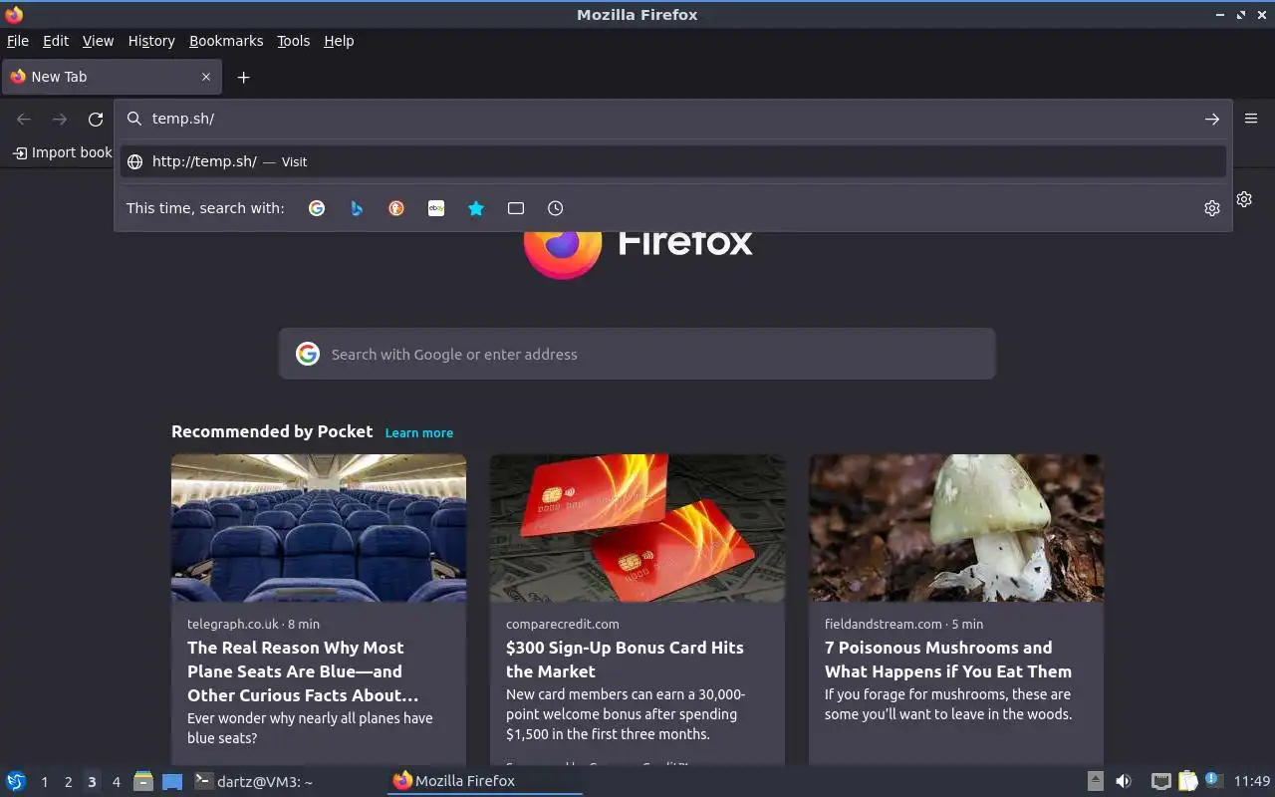
Task: Open New Tab page personalize gear
Action: click(1244, 199)
